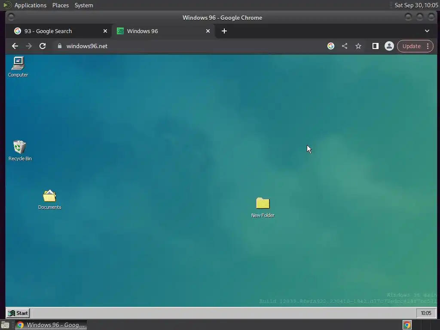Open the Places menu

[61, 5]
